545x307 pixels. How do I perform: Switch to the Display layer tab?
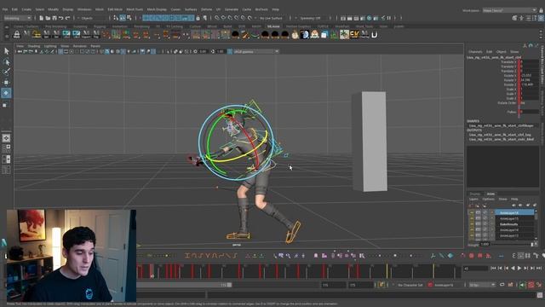pos(475,194)
